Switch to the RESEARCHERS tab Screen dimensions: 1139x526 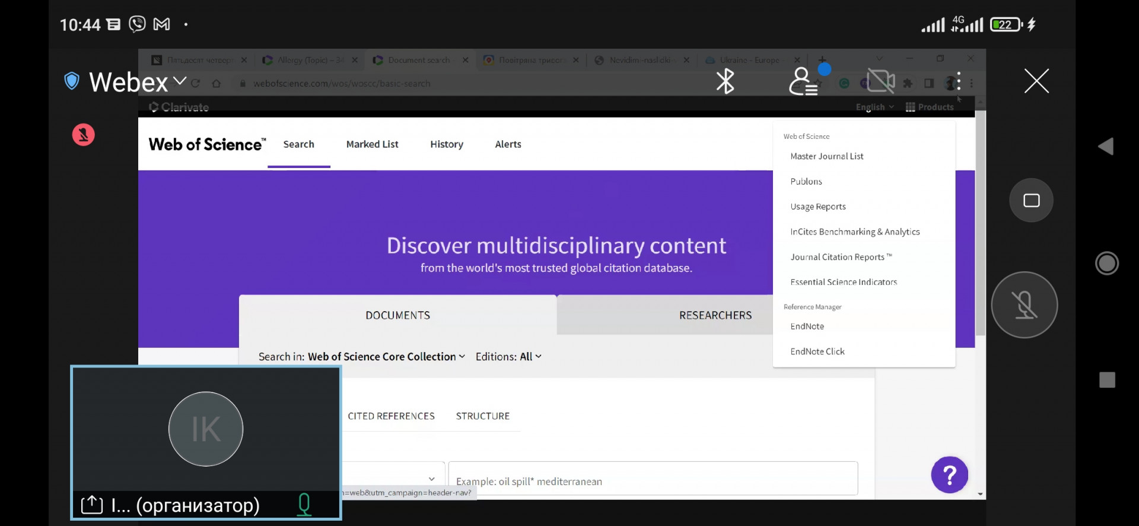tap(715, 315)
